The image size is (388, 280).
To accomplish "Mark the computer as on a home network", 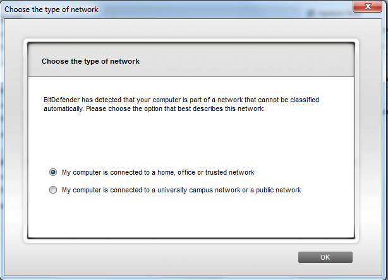I will 53,172.
